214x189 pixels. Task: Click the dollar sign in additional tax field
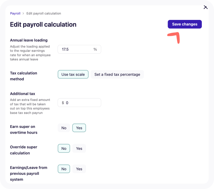tap(63, 103)
